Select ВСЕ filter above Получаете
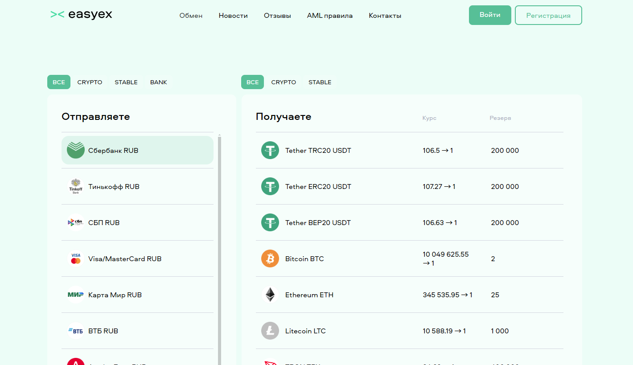Screen dimensions: 633x365 point(253,82)
